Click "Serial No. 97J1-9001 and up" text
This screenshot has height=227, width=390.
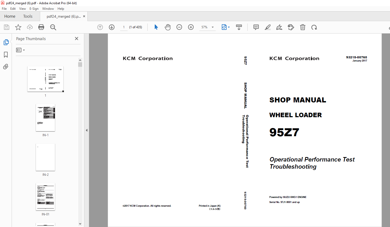(x=284, y=202)
